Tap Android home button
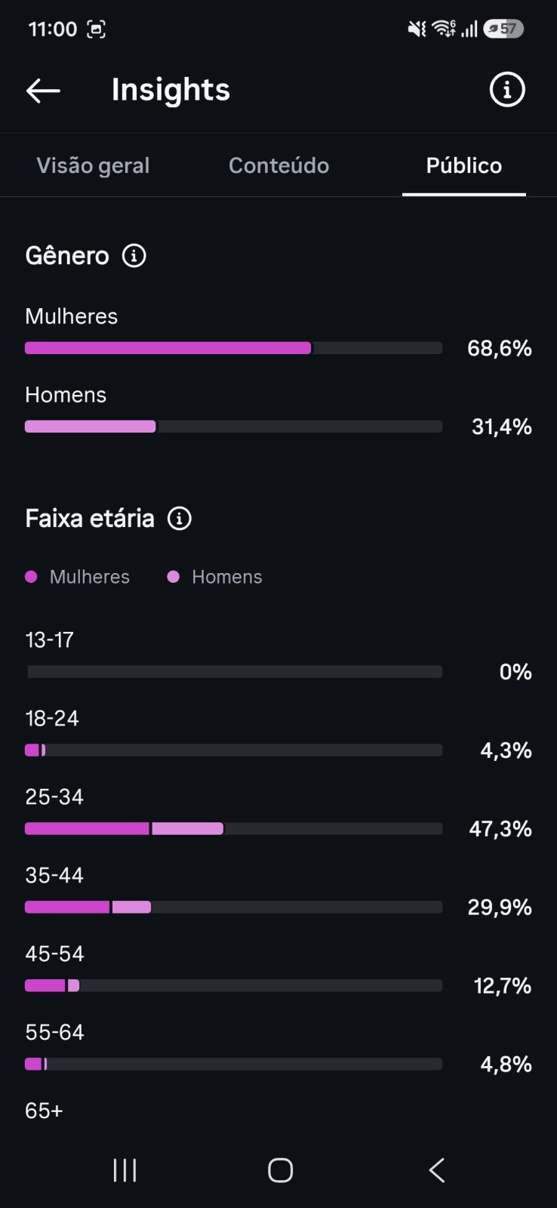This screenshot has width=557, height=1208. (280, 1170)
